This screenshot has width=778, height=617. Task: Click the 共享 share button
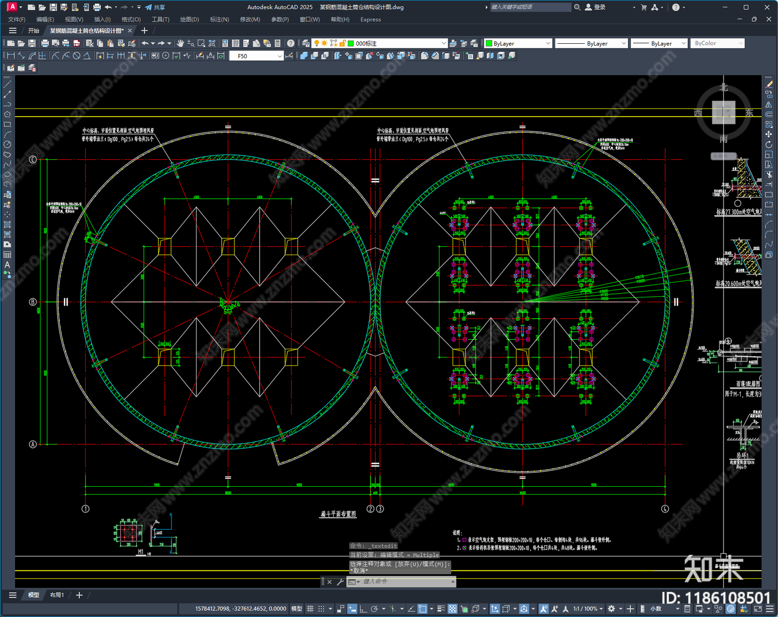coord(155,7)
